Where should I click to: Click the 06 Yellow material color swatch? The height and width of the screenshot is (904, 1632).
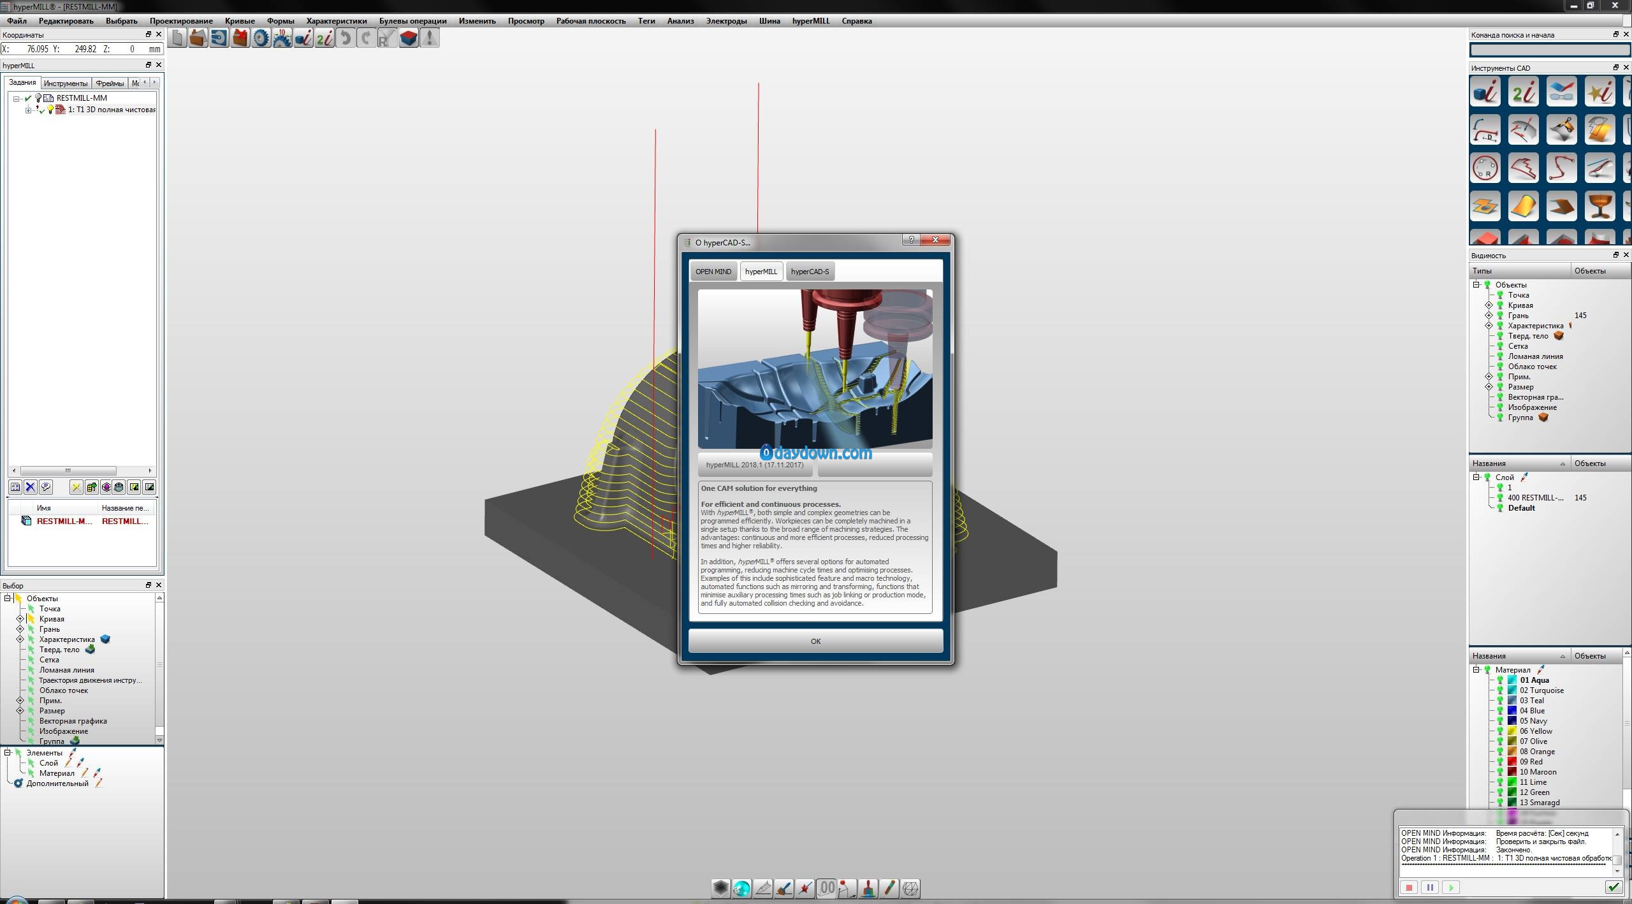coord(1512,731)
